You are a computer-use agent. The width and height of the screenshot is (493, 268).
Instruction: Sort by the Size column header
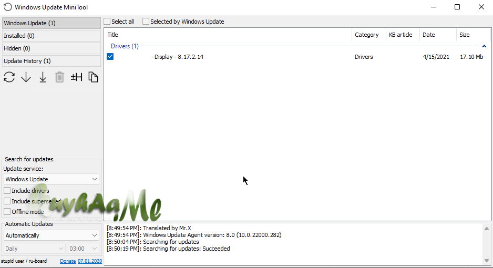point(473,35)
